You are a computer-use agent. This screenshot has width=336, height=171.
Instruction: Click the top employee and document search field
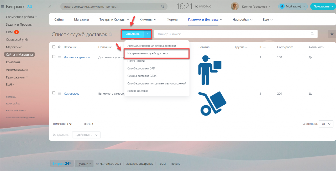click(x=114, y=7)
